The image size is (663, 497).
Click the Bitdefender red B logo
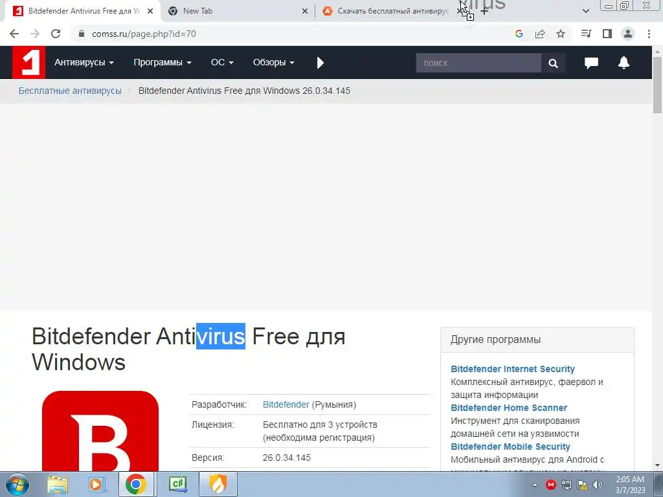(x=100, y=431)
